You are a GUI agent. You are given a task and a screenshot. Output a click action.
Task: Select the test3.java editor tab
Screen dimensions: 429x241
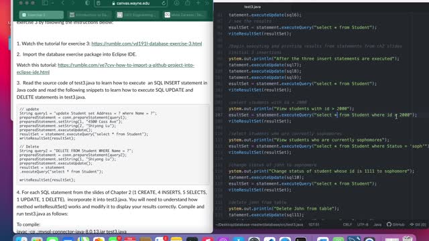coord(252,7)
